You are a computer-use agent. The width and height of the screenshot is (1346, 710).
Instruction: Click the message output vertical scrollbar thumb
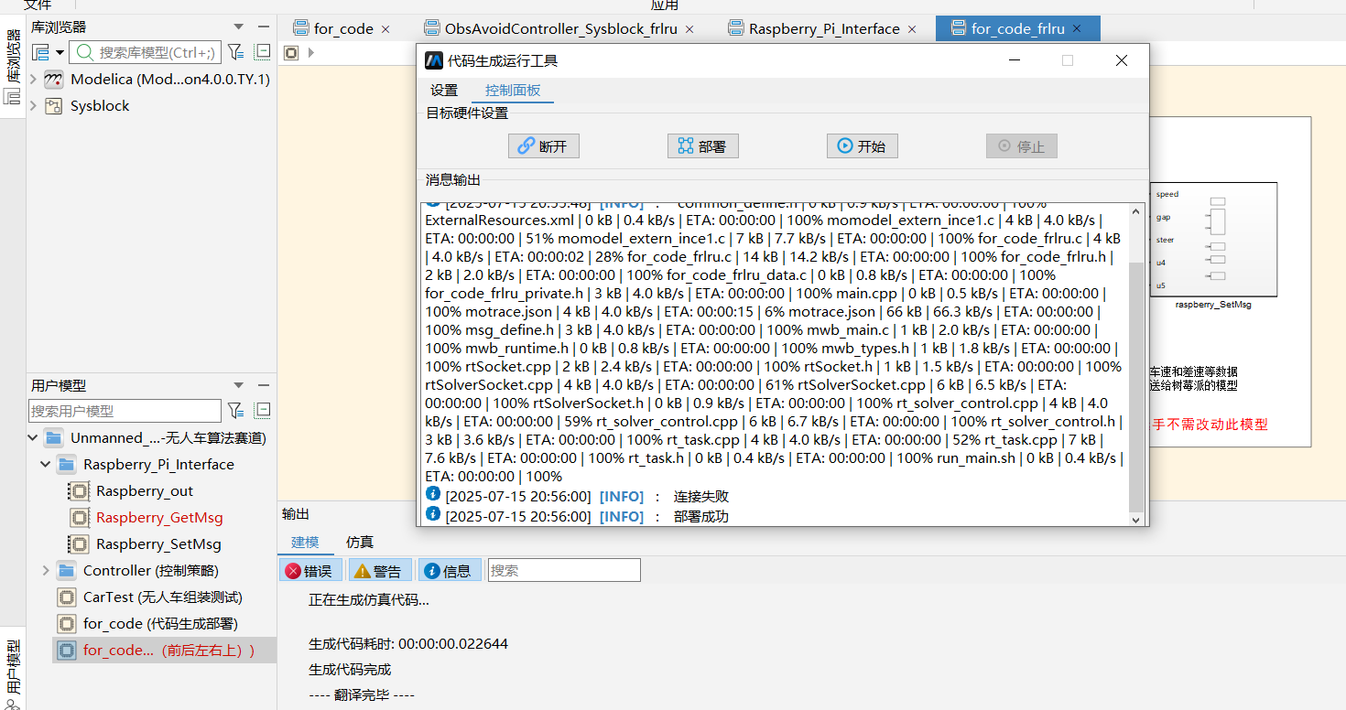(x=1136, y=386)
